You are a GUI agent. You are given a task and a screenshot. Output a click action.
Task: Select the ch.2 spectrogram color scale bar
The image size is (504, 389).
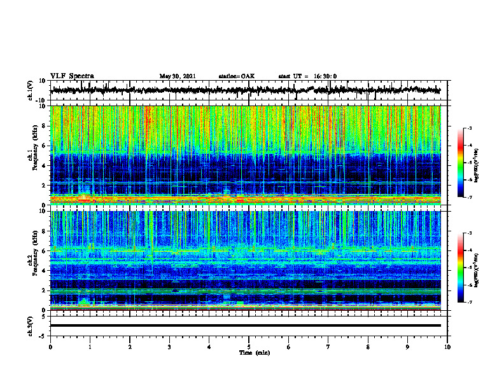click(460, 268)
